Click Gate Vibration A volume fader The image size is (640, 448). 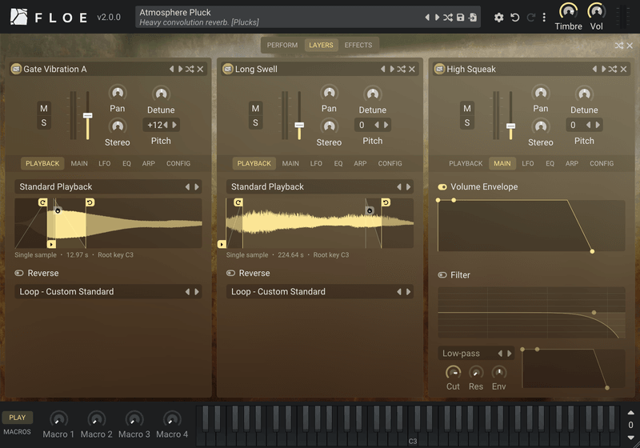(87, 115)
